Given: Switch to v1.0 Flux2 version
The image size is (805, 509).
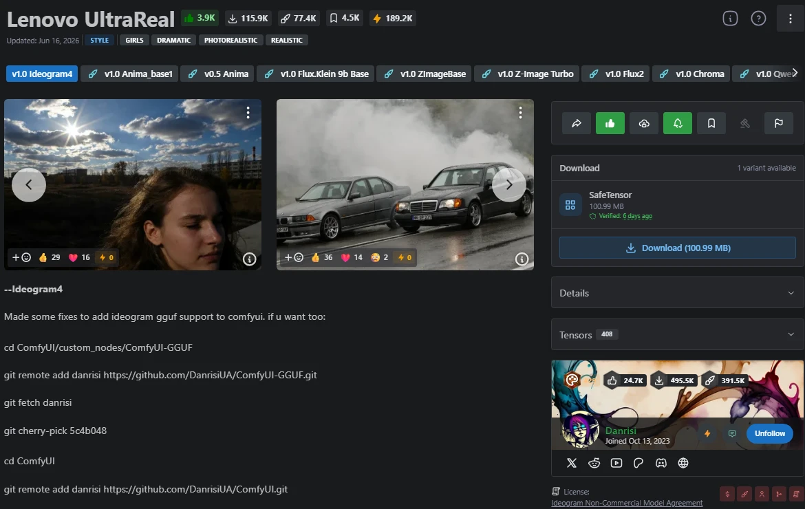Looking at the screenshot, I should pos(616,74).
